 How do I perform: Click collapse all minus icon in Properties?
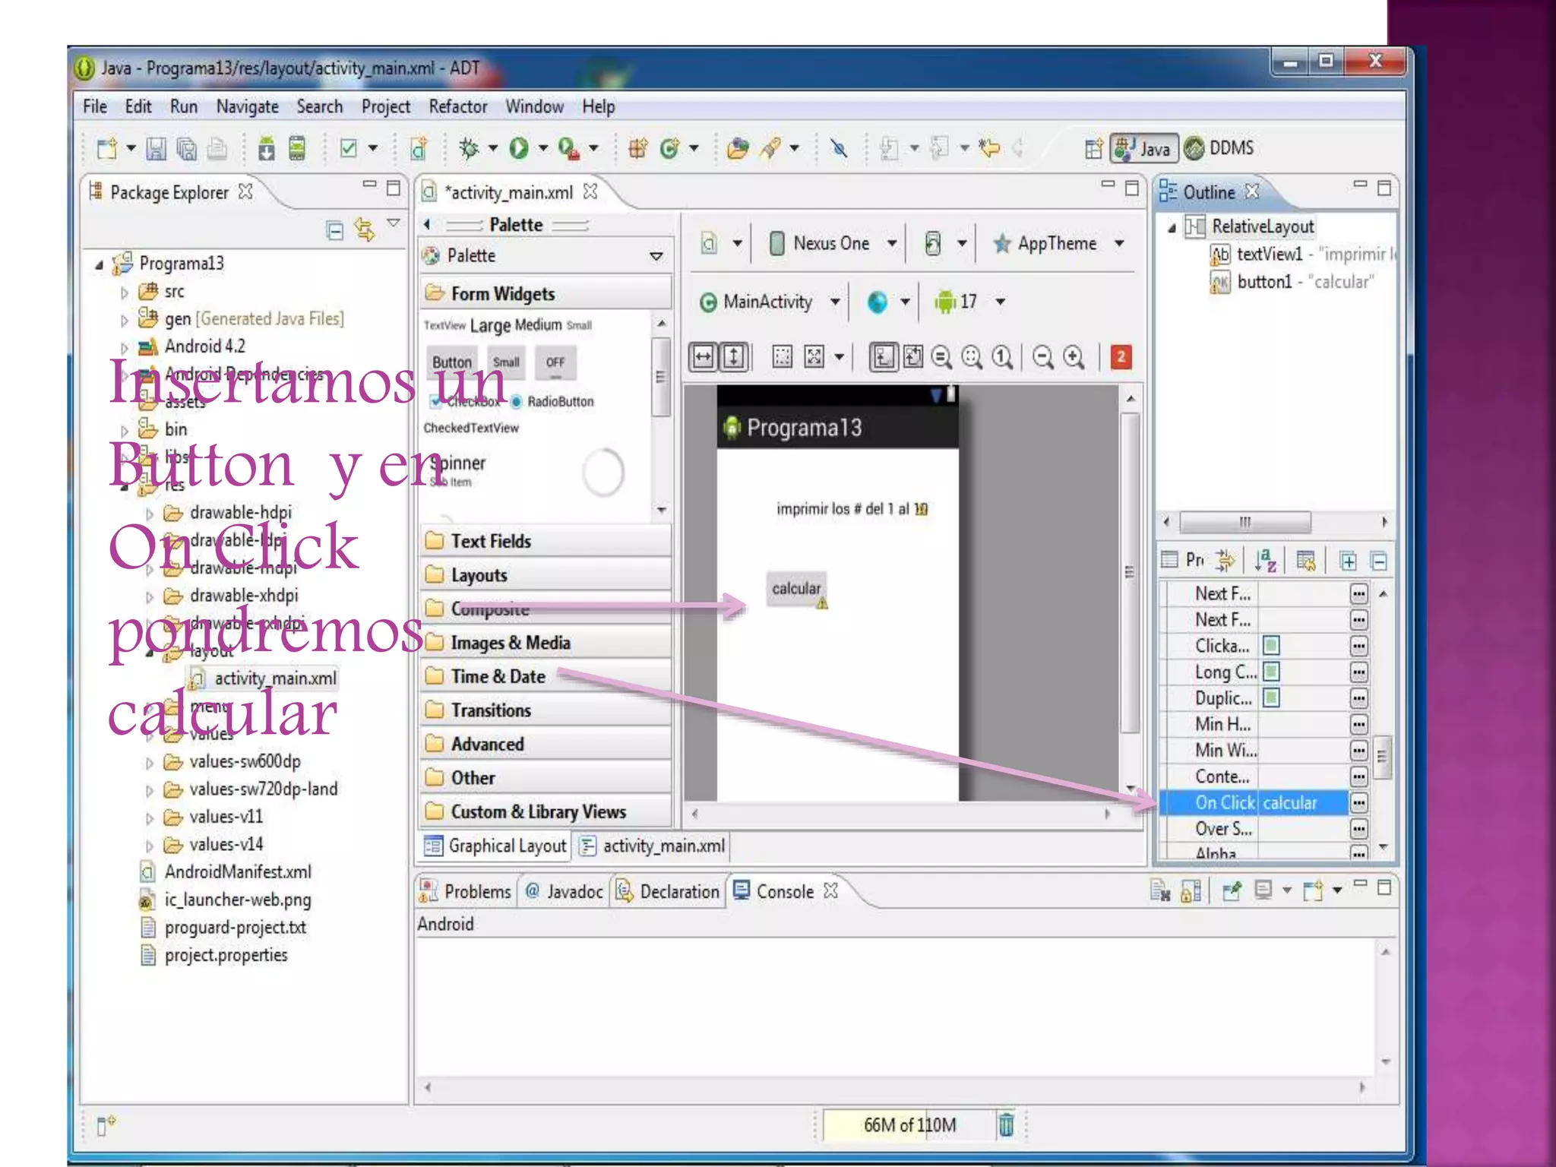click(1379, 561)
